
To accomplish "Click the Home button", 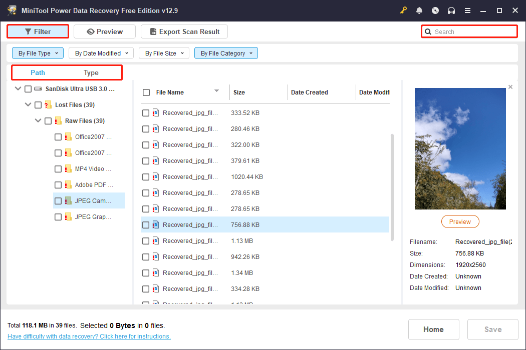I will click(433, 329).
